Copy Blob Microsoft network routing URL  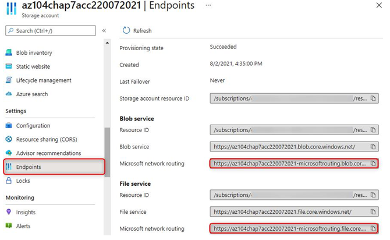(373, 164)
